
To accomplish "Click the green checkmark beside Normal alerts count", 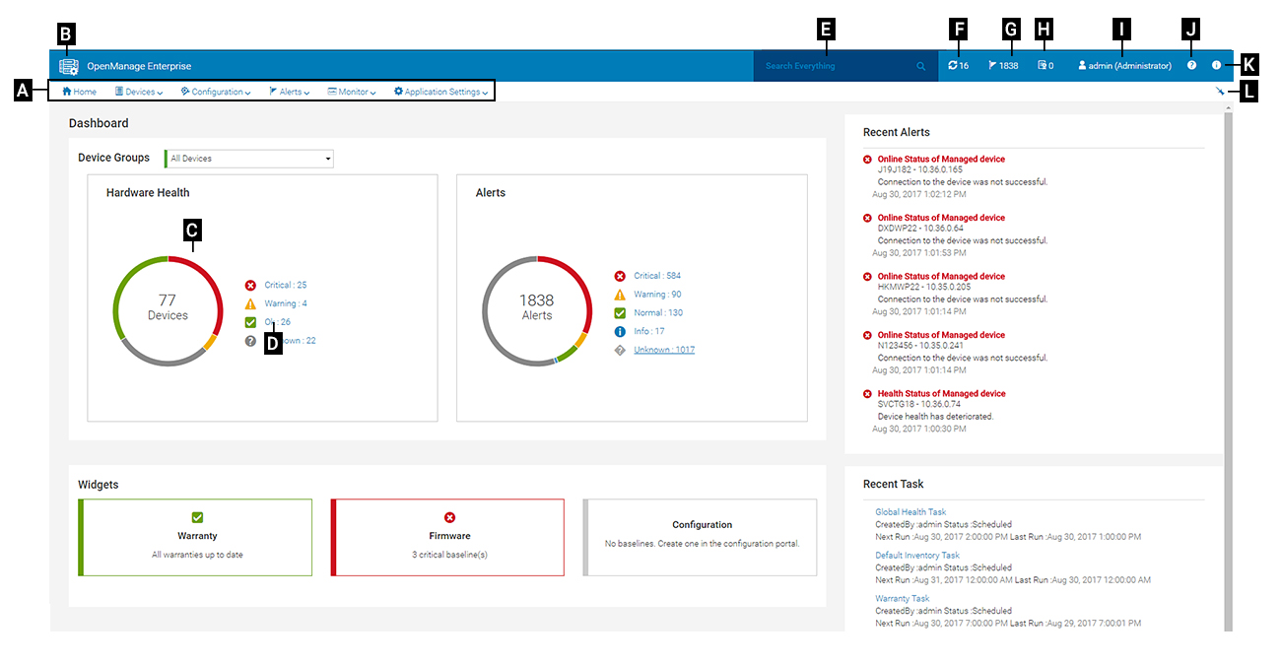I will click(x=619, y=312).
